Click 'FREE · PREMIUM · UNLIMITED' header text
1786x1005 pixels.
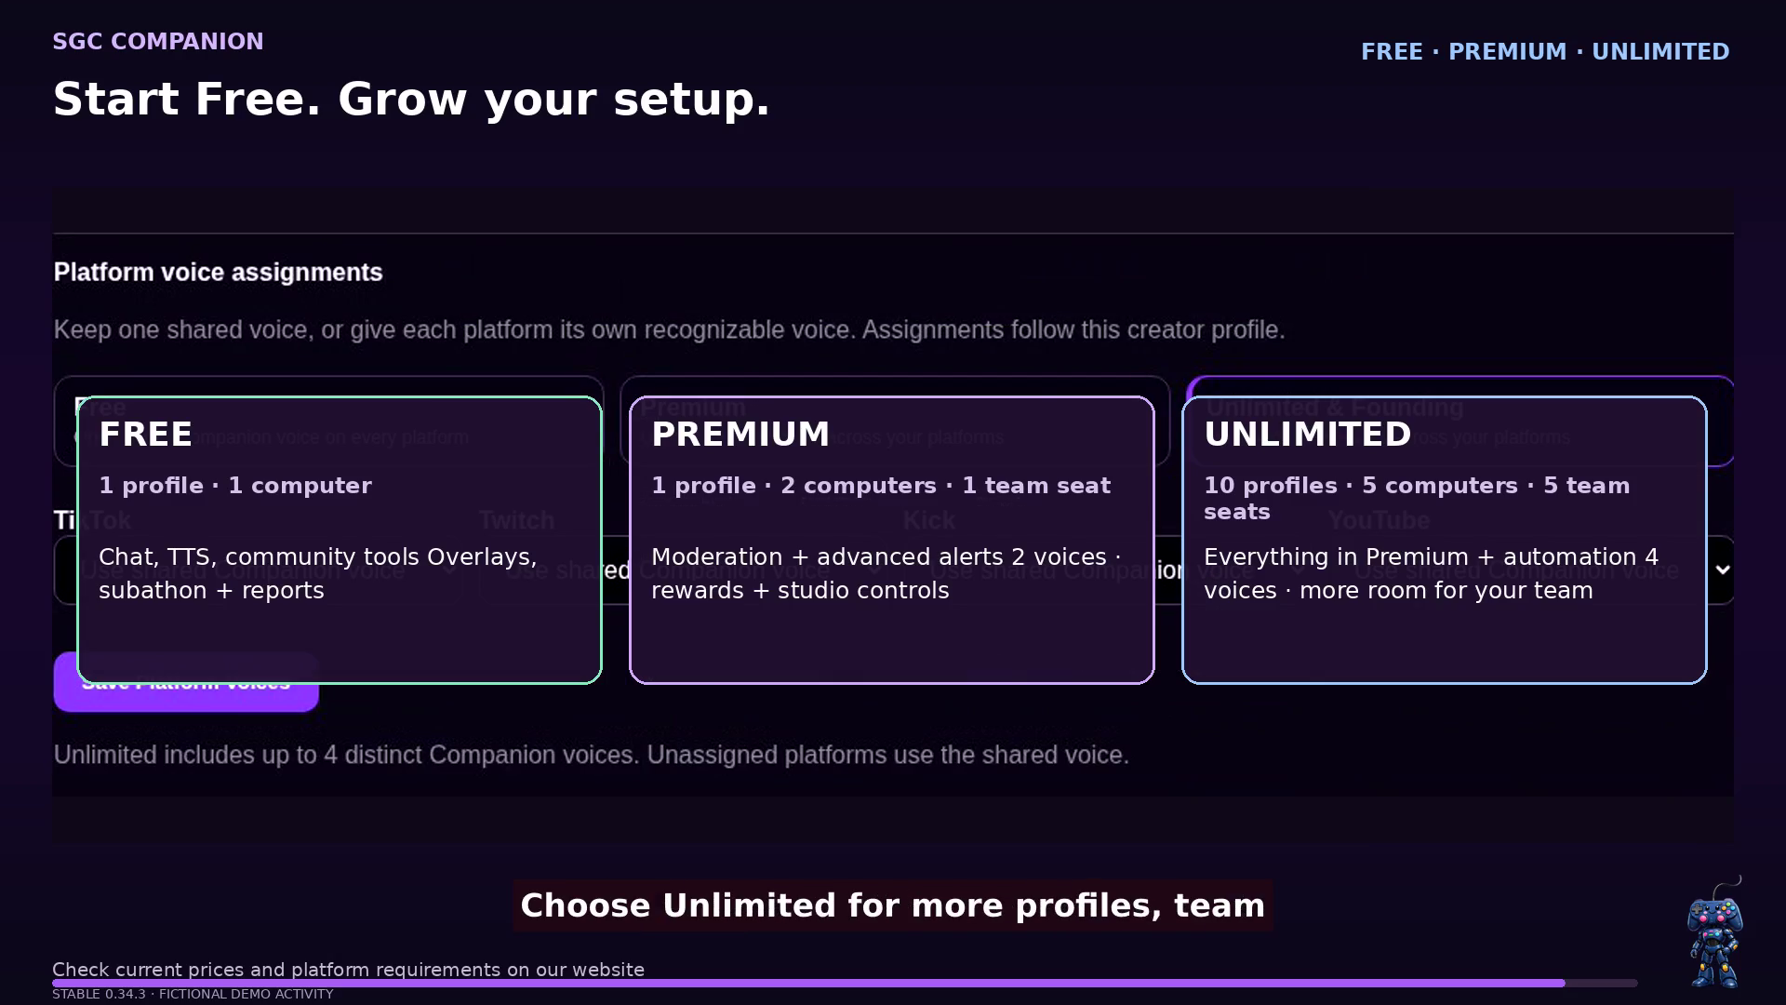(x=1545, y=52)
